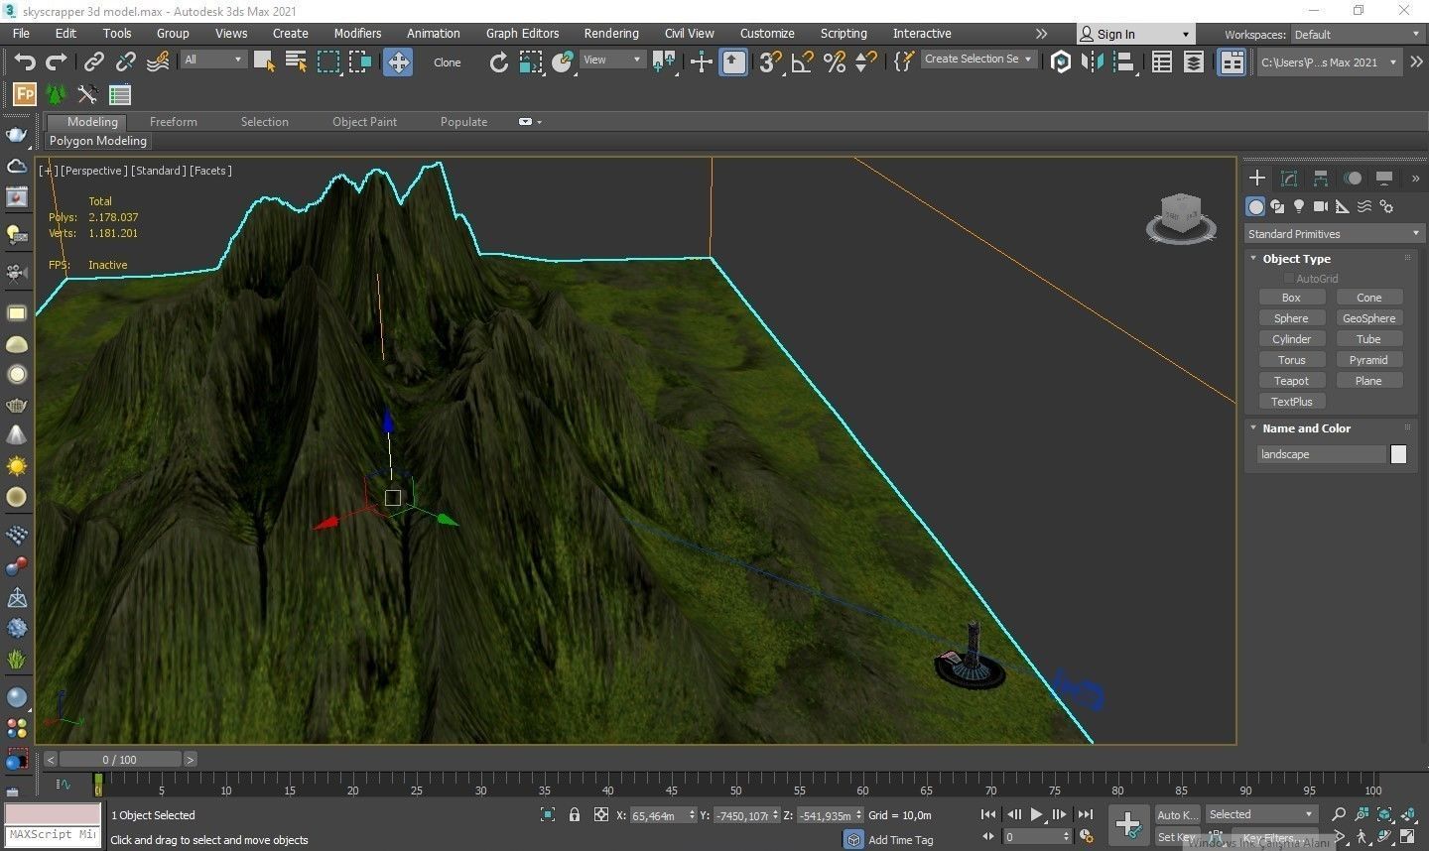Click the TextPlus button

coord(1291,402)
